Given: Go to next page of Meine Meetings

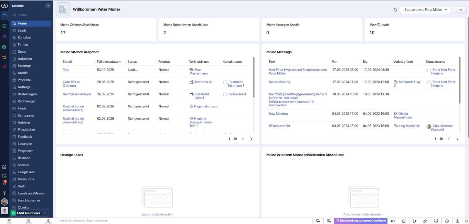Looking at the screenshot, I should point(457,139).
